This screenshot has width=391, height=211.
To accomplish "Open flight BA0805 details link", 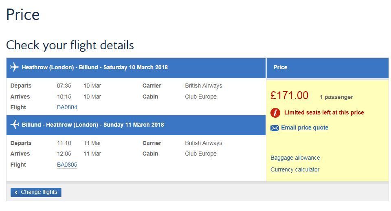I will click(x=67, y=165).
